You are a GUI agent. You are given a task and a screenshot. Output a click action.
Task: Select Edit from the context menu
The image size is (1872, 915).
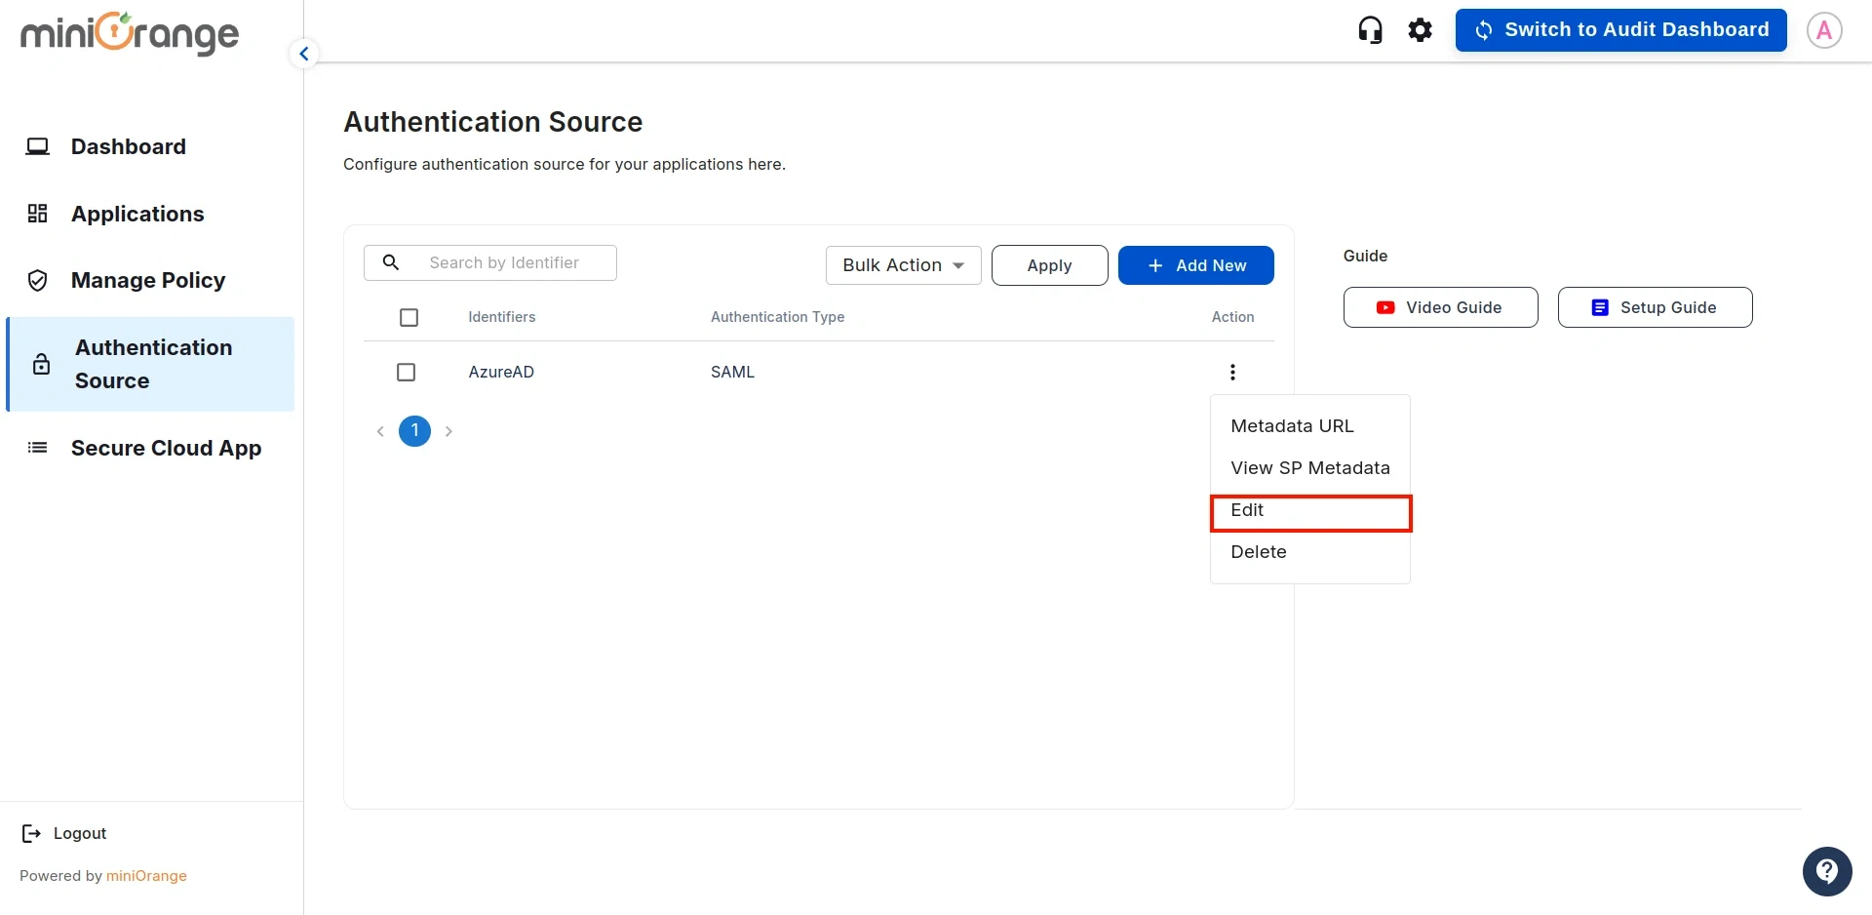pyautogui.click(x=1247, y=510)
